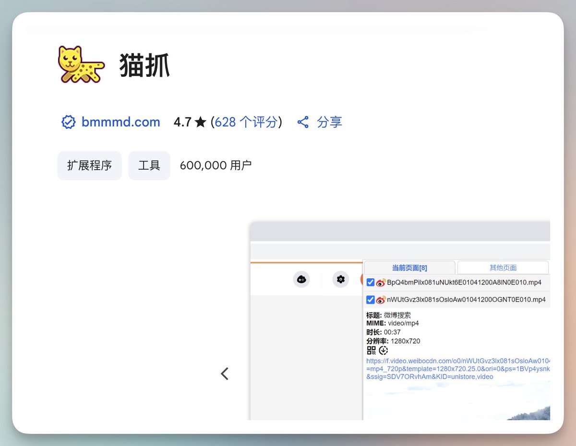Click the 猫抓 extension title
Viewport: 576px width, 446px height.
[x=144, y=66]
